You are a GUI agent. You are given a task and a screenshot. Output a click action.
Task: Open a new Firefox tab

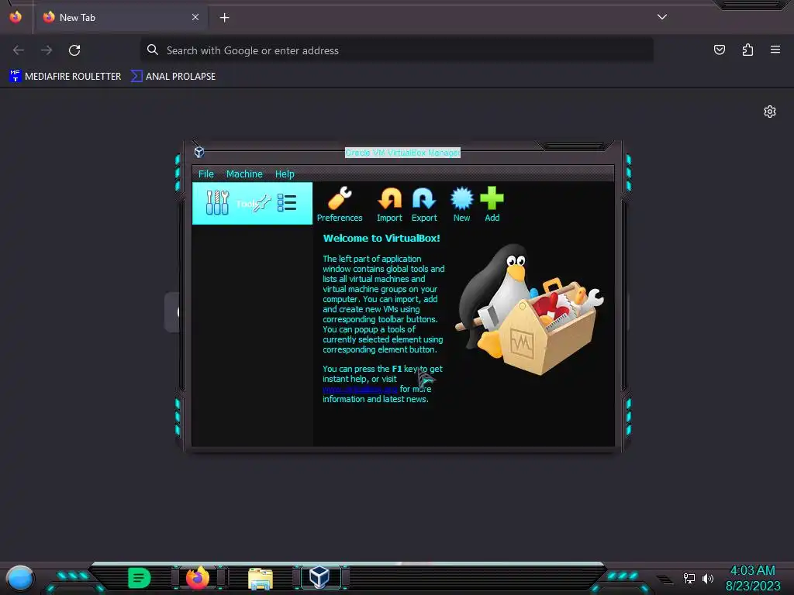[x=224, y=18]
